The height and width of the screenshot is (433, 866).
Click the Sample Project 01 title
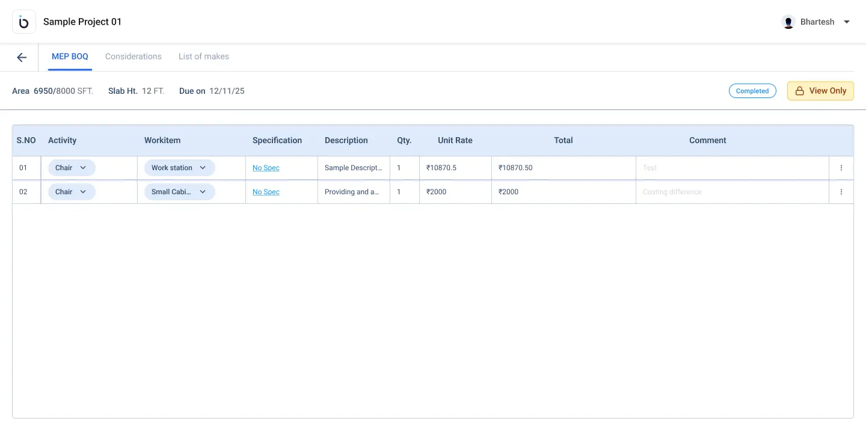(x=82, y=22)
